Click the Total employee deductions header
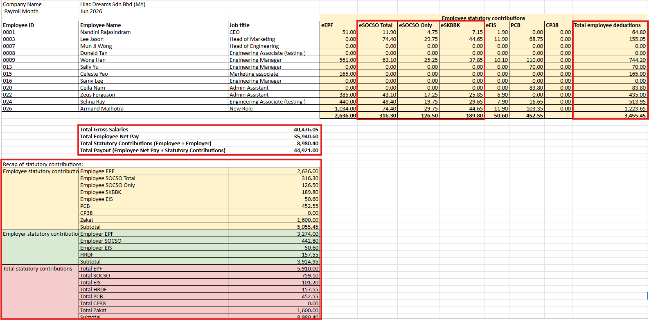649x320 pixels. click(x=610, y=25)
